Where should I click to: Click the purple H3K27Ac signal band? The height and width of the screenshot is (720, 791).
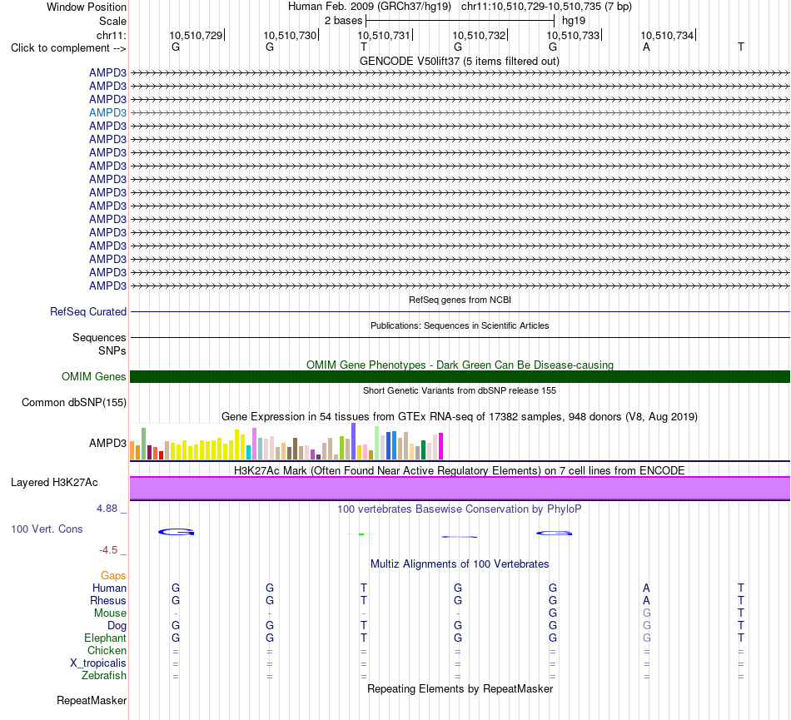point(460,488)
